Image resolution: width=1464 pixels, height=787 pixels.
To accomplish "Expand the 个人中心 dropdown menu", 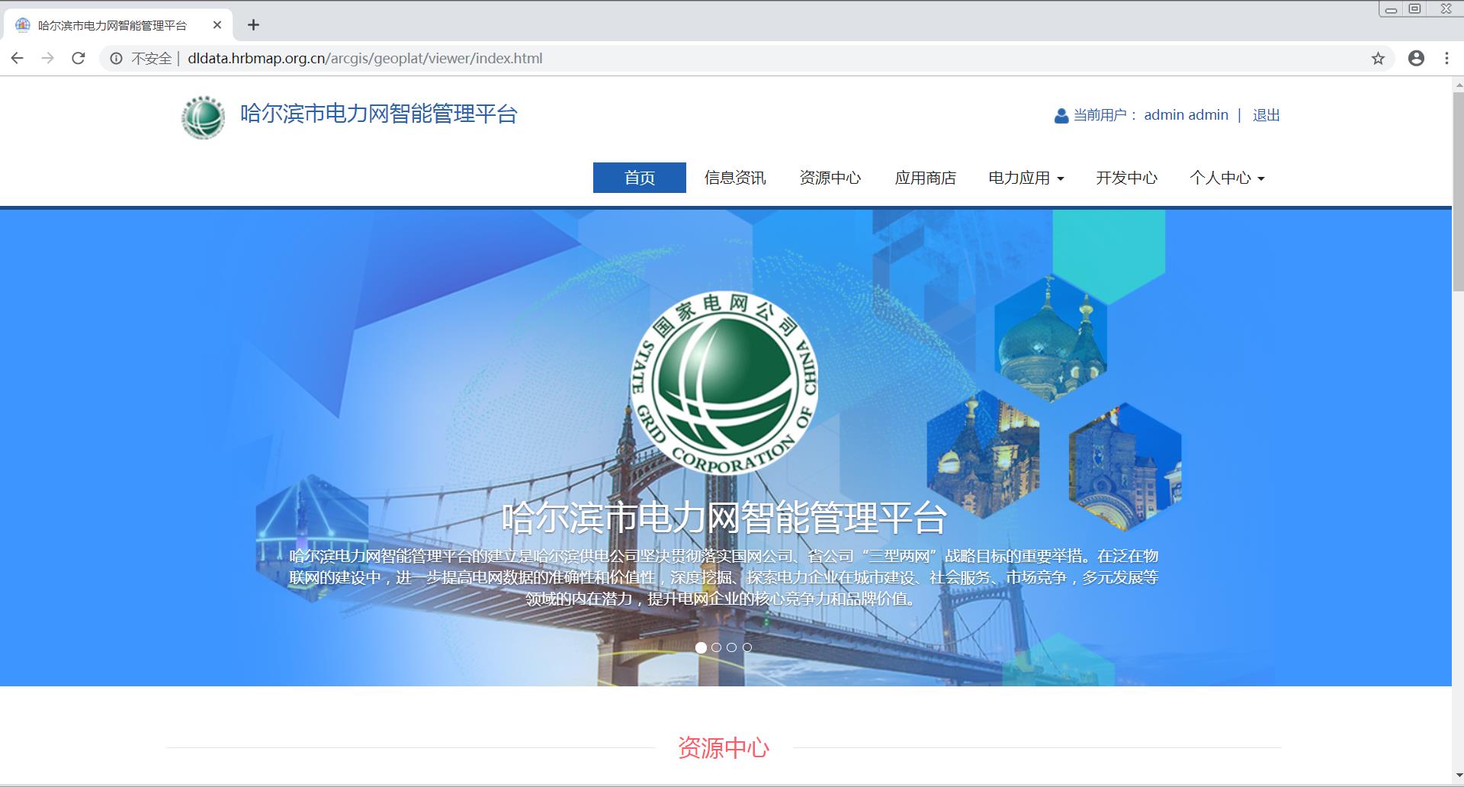I will point(1227,178).
